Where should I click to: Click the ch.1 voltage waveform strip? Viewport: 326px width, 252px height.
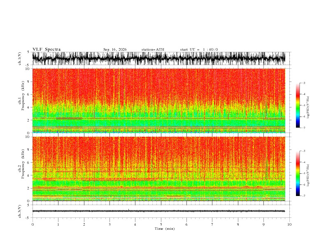click(x=159, y=58)
